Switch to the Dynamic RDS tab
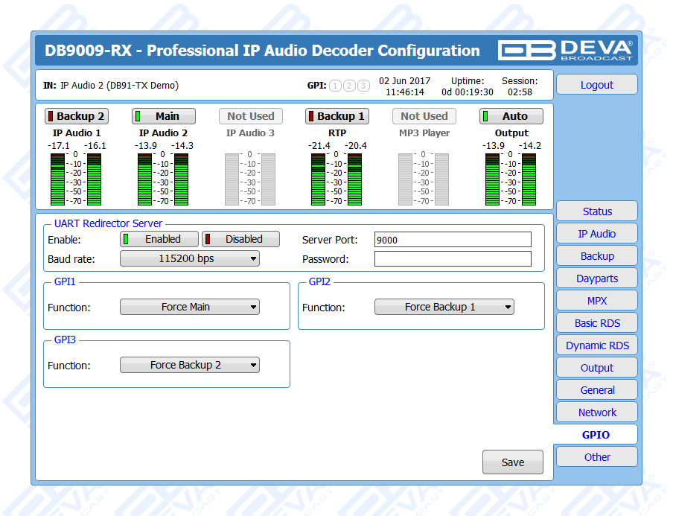This screenshot has height=516, width=673. pyautogui.click(x=597, y=345)
